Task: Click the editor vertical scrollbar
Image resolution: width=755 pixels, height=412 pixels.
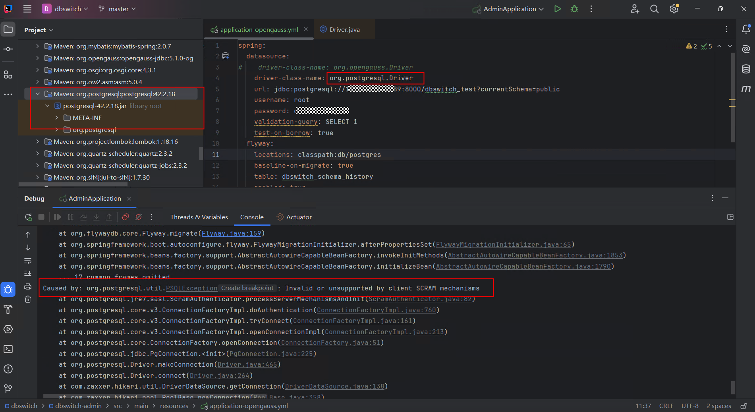Action: point(733,97)
